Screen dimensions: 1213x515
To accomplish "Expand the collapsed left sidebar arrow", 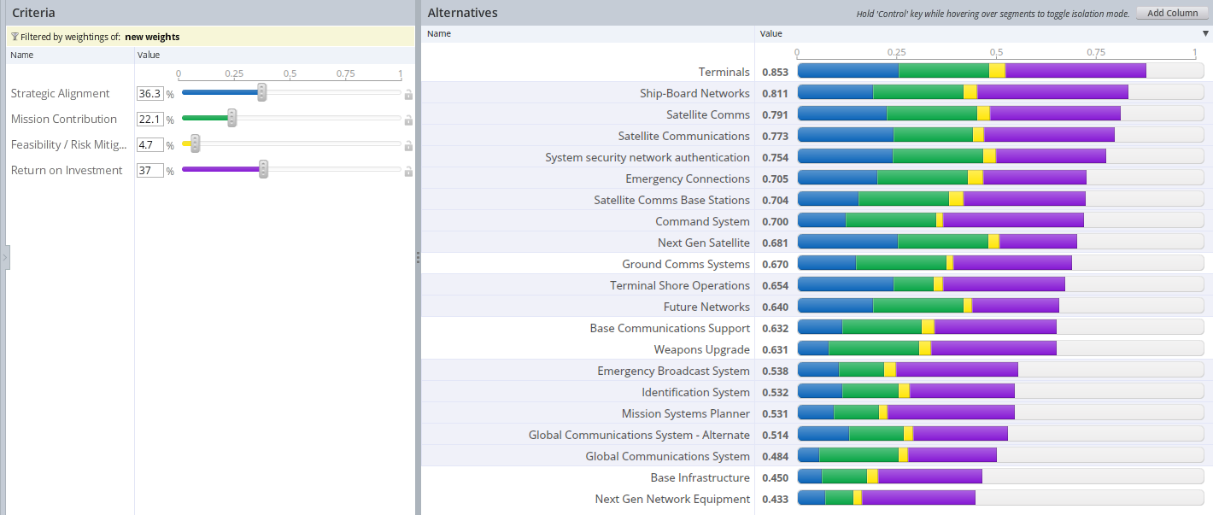I will tap(4, 257).
